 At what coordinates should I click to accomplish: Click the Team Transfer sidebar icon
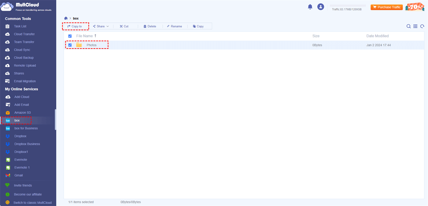click(8, 42)
